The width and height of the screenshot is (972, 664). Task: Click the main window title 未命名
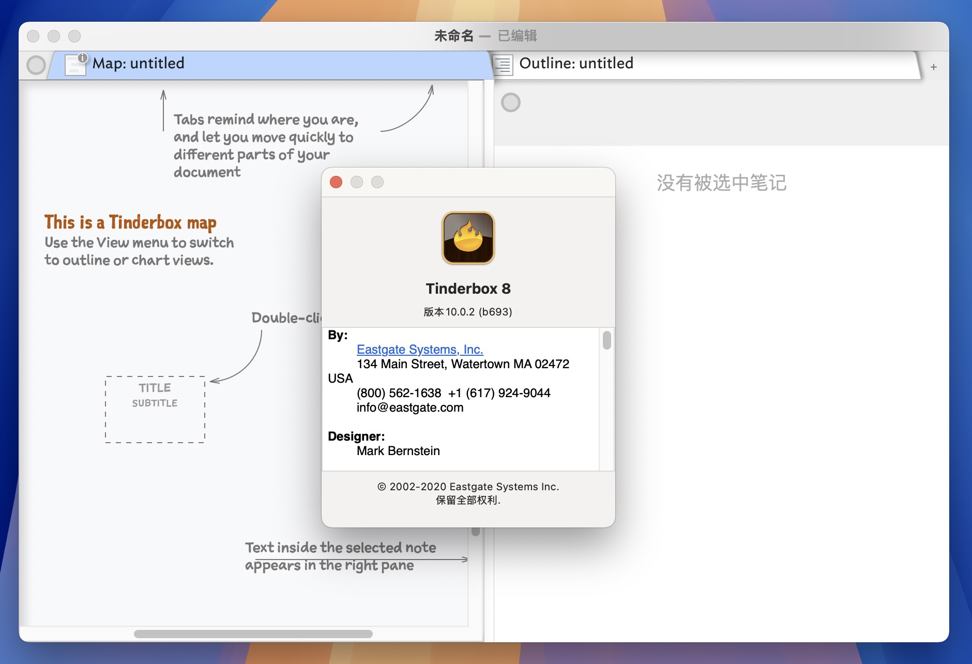pos(454,36)
